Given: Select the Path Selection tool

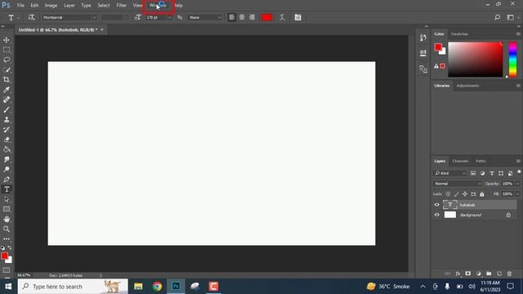Looking at the screenshot, I should (7, 199).
